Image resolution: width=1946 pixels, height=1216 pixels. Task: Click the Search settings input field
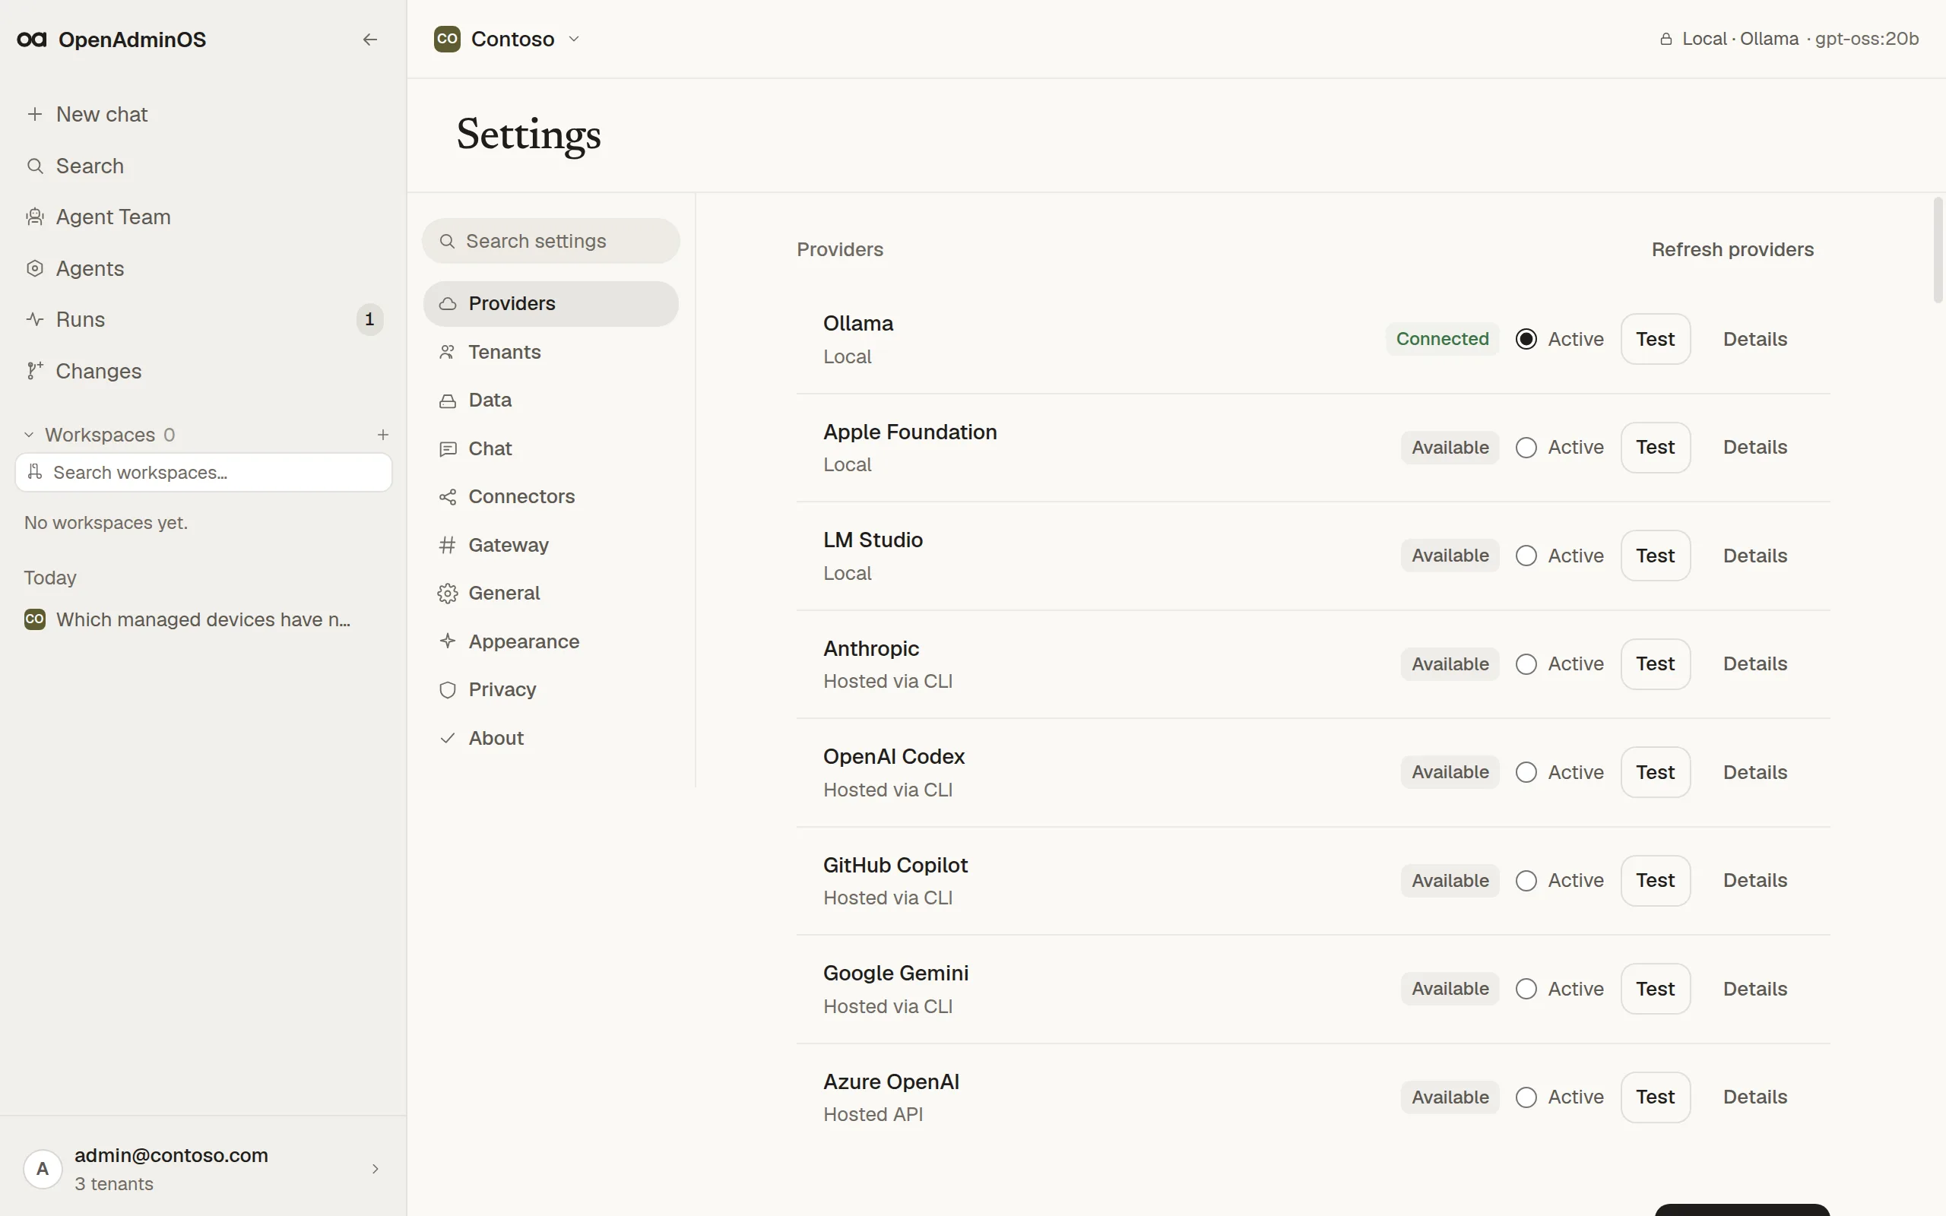click(551, 241)
